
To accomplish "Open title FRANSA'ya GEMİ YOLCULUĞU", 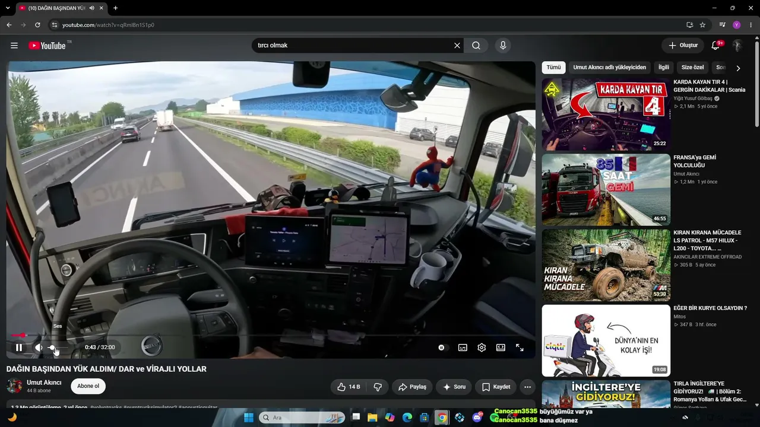I will [695, 161].
